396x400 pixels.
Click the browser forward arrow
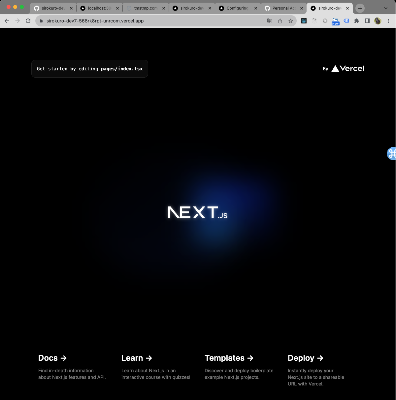pyautogui.click(x=17, y=21)
